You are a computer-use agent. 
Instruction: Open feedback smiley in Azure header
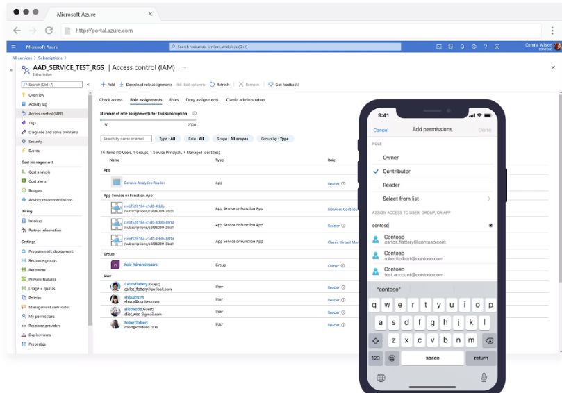[497, 47]
